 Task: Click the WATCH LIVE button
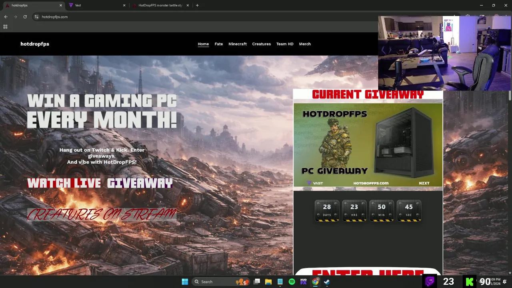pyautogui.click(x=64, y=183)
